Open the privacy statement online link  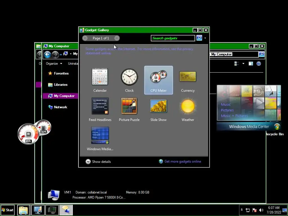pos(139,51)
